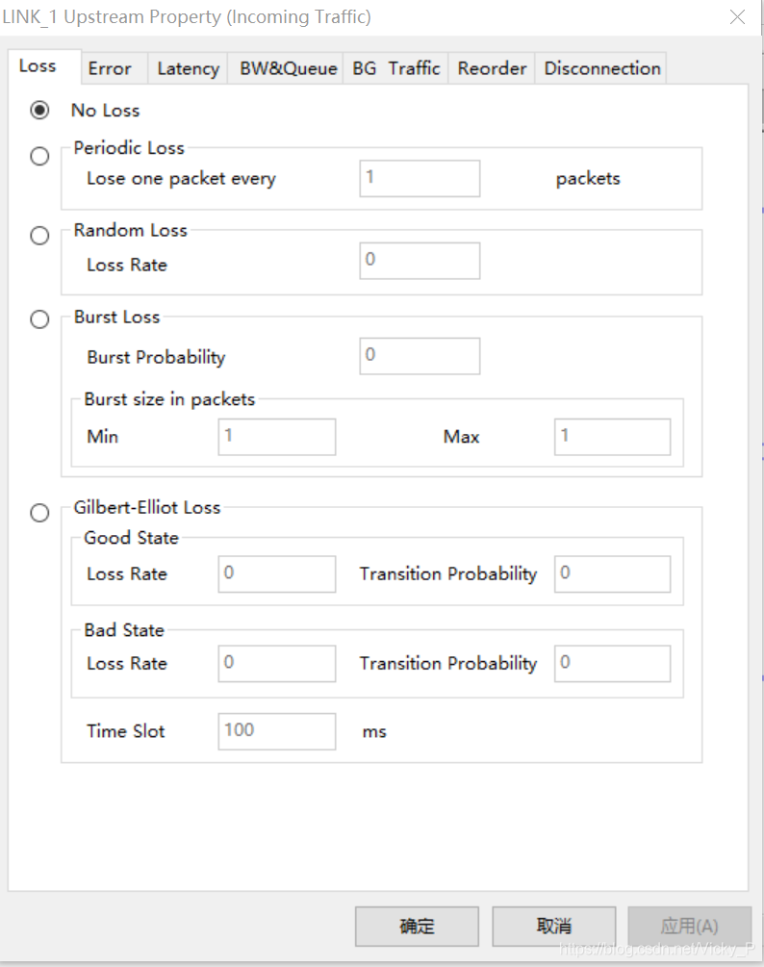Click Bad State Transition Probability field
Screen dimensions: 764x967
[612, 664]
